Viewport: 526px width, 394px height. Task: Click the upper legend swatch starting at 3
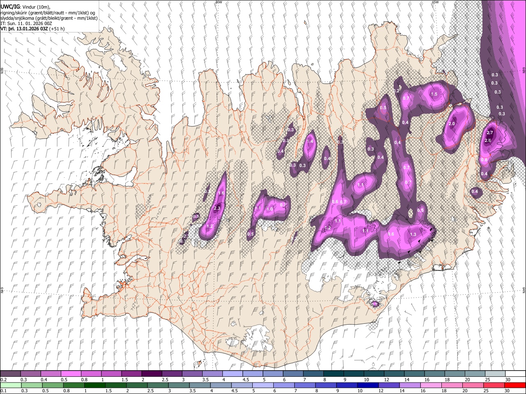191,374
